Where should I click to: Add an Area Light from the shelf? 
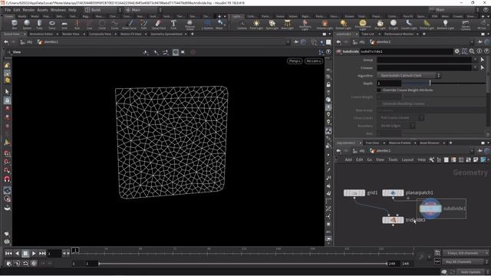[x=287, y=24]
